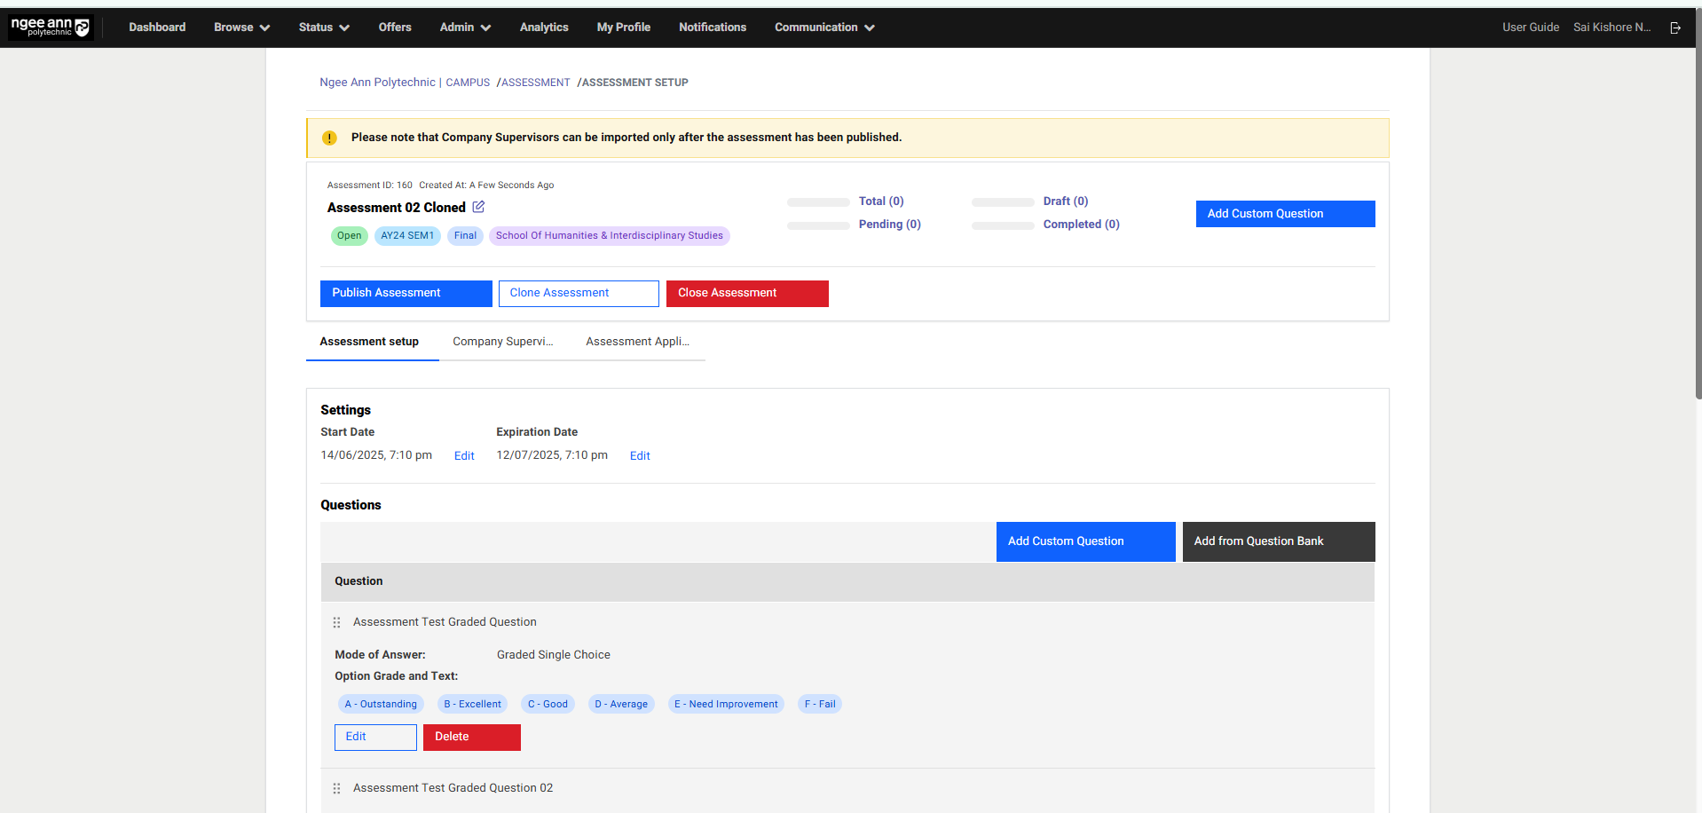Go to Analytics in the navbar
The image size is (1702, 813).
[544, 28]
